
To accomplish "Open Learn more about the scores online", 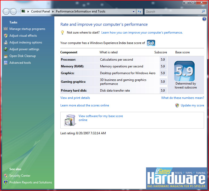I will 85,105.
